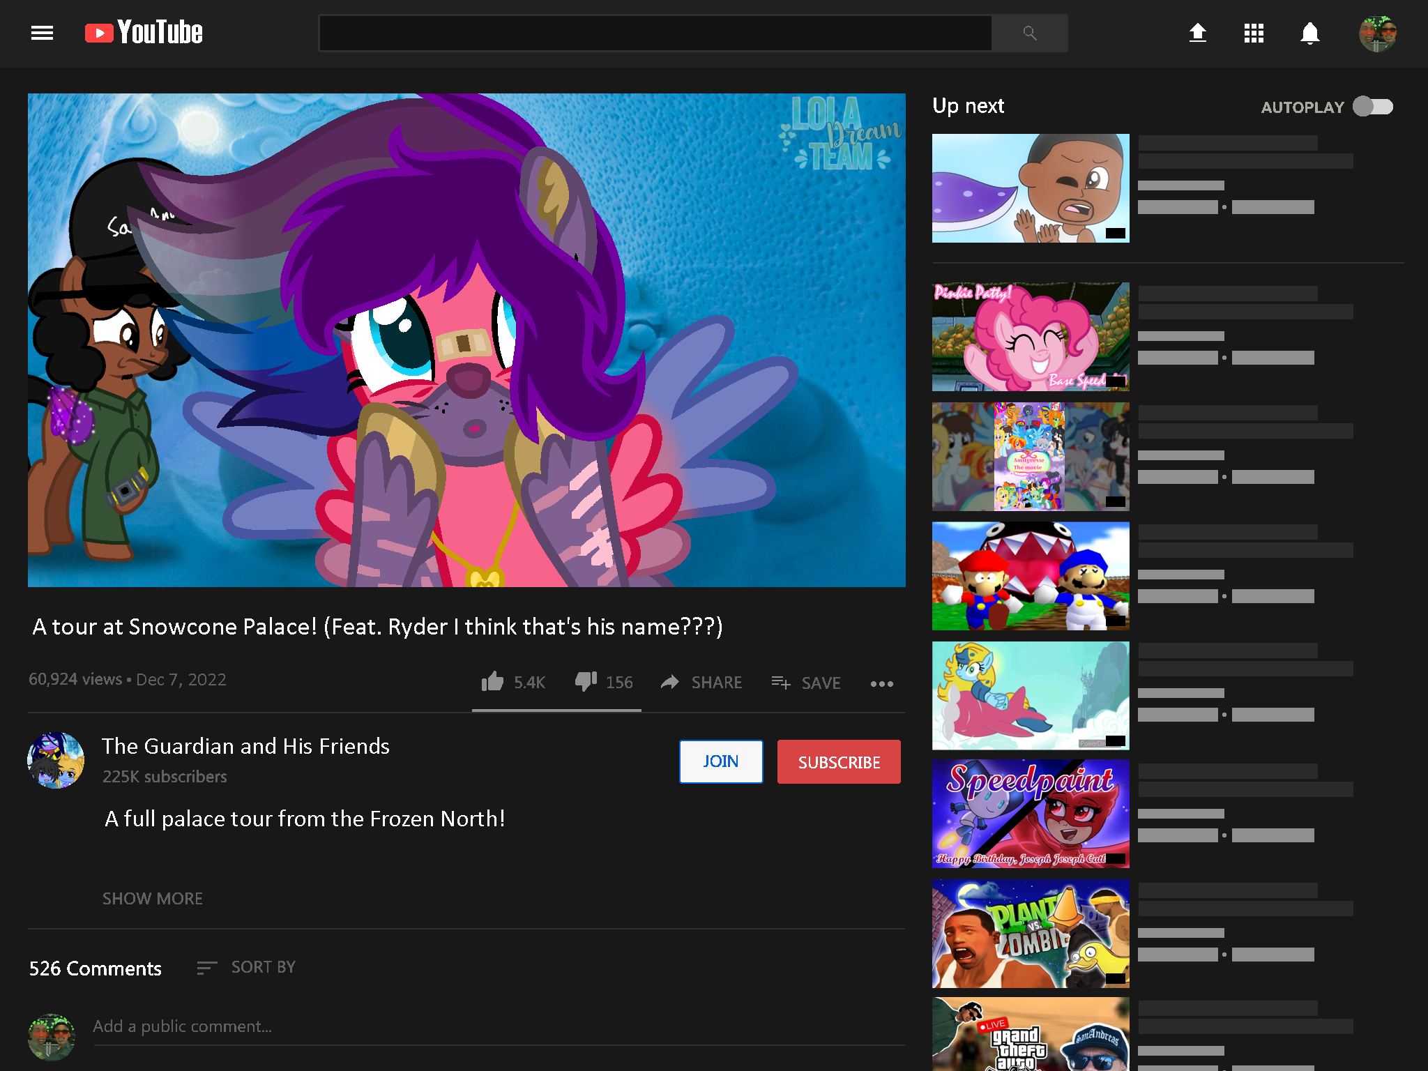Expand description with Show More
The height and width of the screenshot is (1071, 1428).
coord(152,898)
